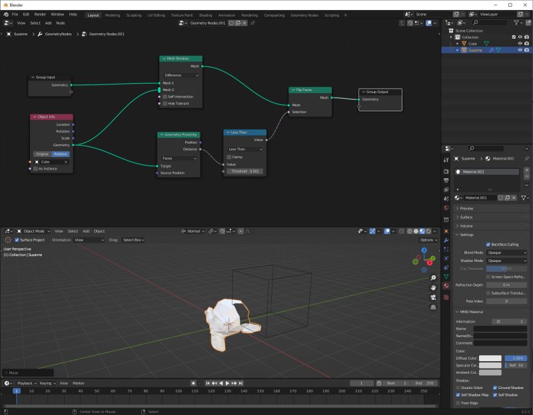Hide Suzanne using the eye toggle in outliner

pos(520,50)
